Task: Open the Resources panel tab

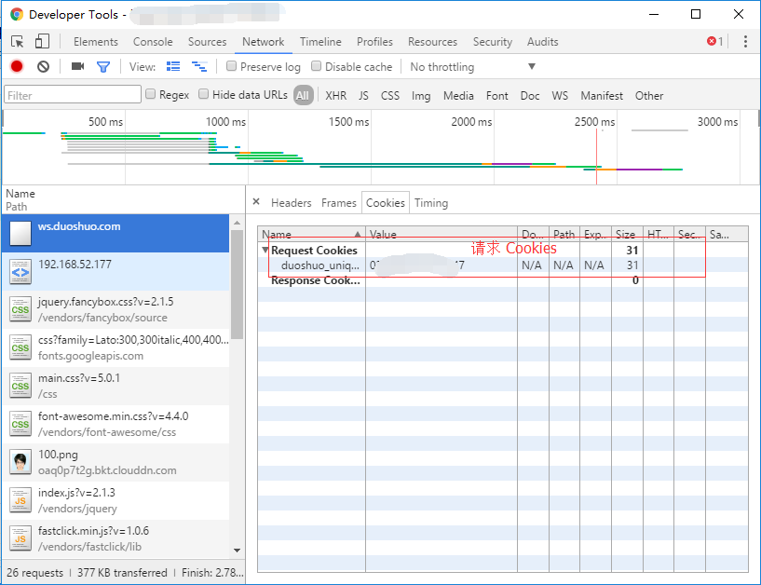Action: pyautogui.click(x=432, y=42)
